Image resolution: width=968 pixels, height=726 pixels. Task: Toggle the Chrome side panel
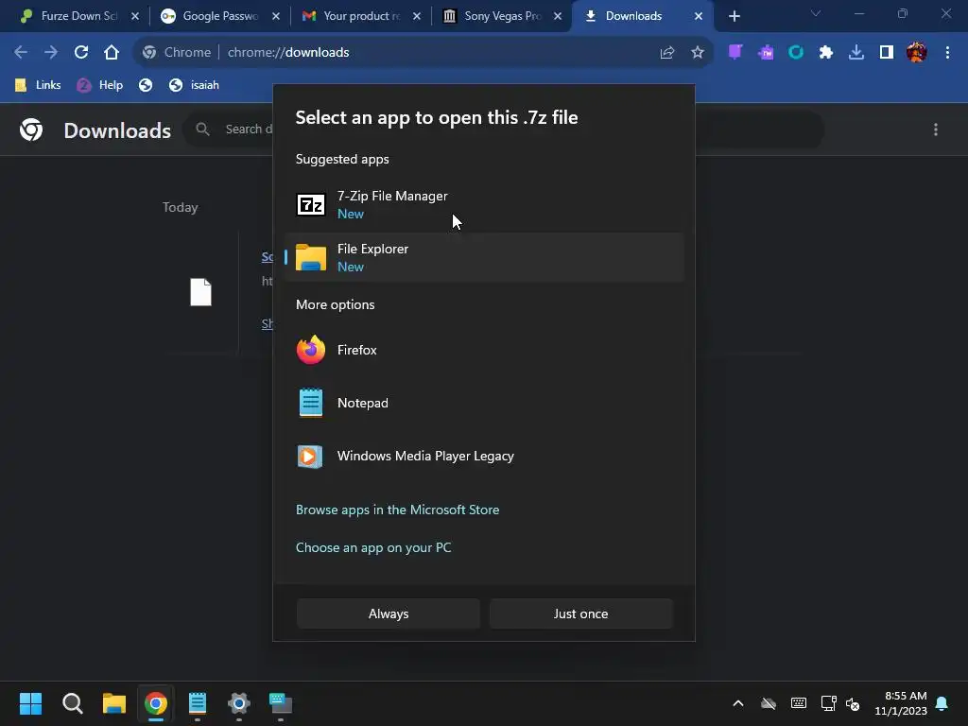887,53
